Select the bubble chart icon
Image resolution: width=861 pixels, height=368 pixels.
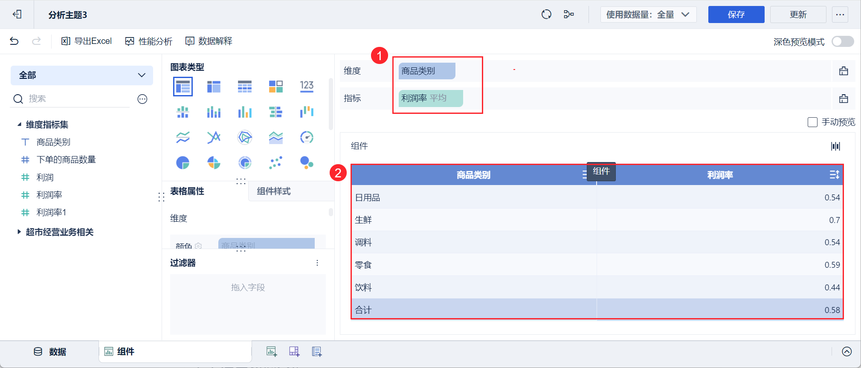click(x=307, y=162)
